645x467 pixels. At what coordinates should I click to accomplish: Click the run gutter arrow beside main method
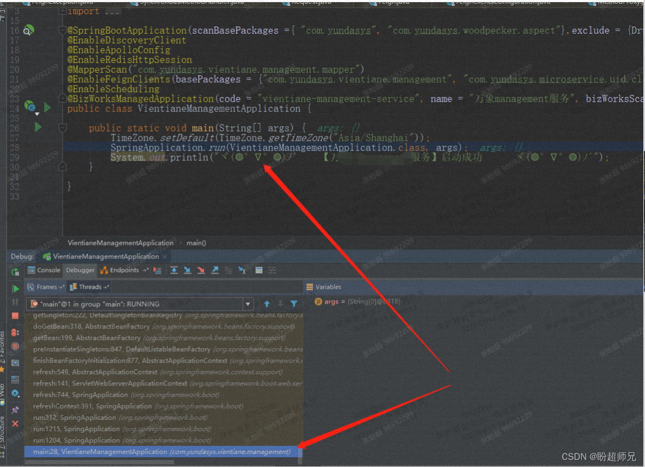(38, 127)
